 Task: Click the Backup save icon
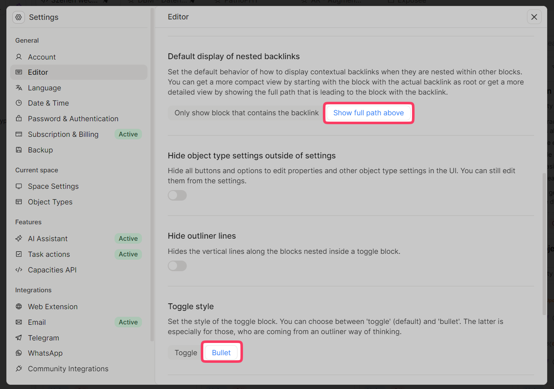coord(19,150)
